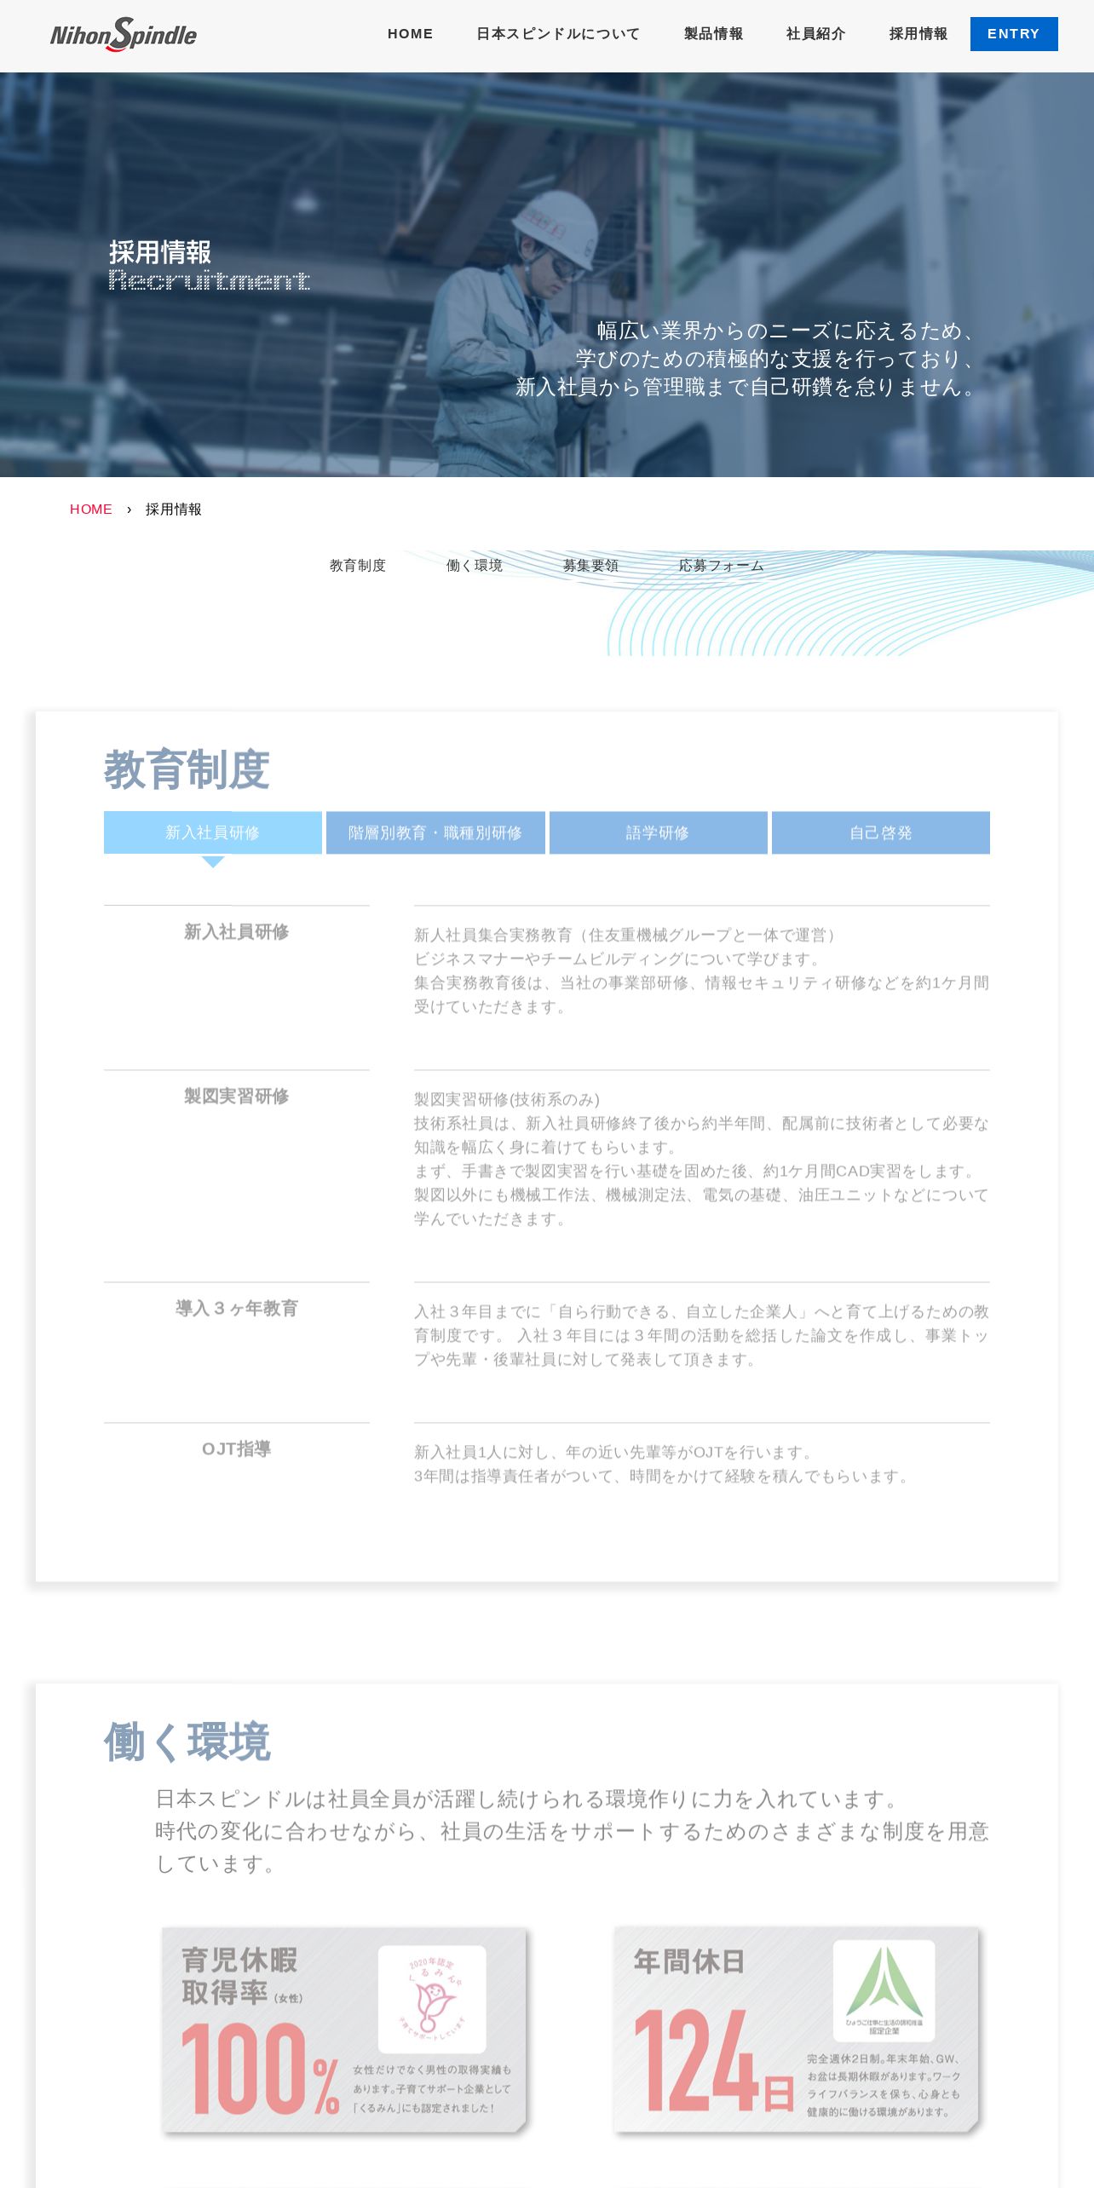Open the 年間休日 124日 card

click(x=797, y=2030)
